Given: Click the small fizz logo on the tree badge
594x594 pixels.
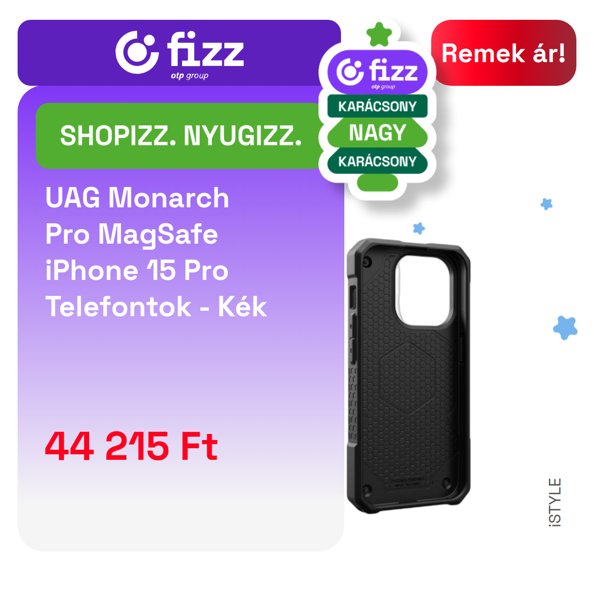Looking at the screenshot, I should 377,73.
